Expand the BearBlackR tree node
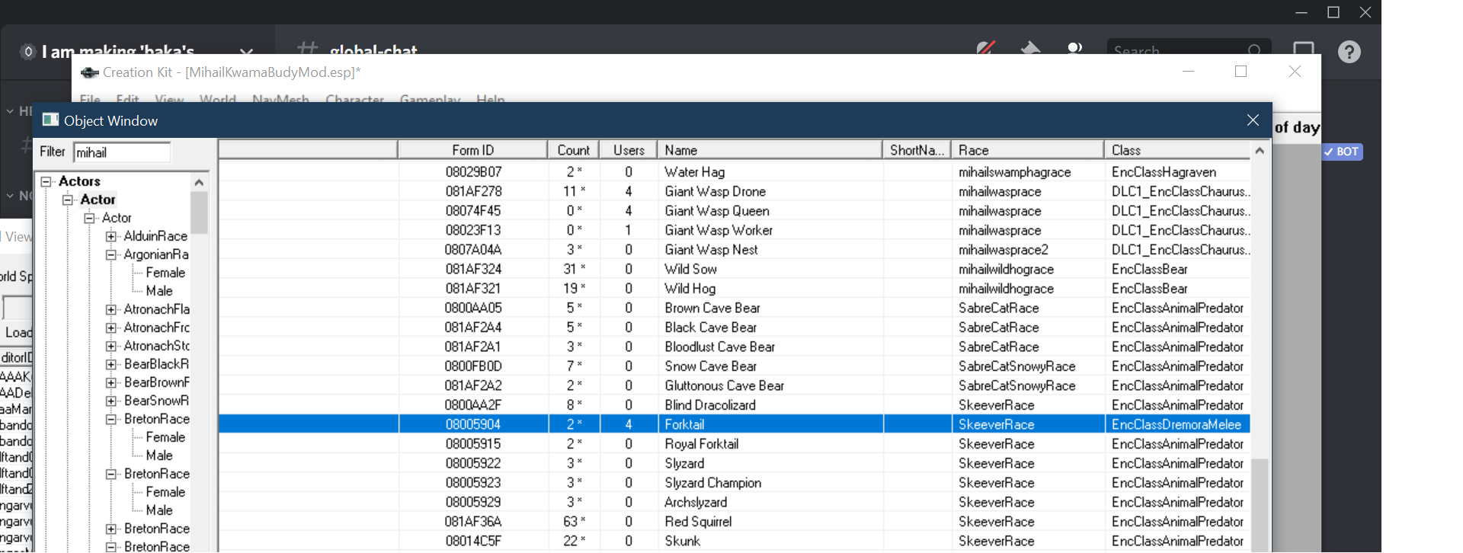The image size is (1463, 553). 111,364
